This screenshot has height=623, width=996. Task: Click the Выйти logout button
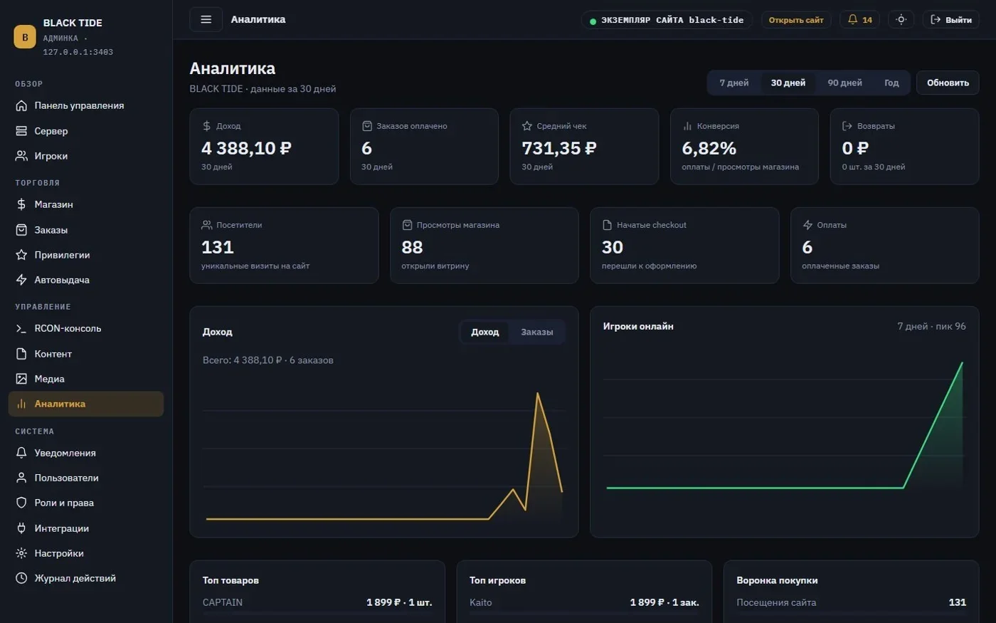coord(950,19)
